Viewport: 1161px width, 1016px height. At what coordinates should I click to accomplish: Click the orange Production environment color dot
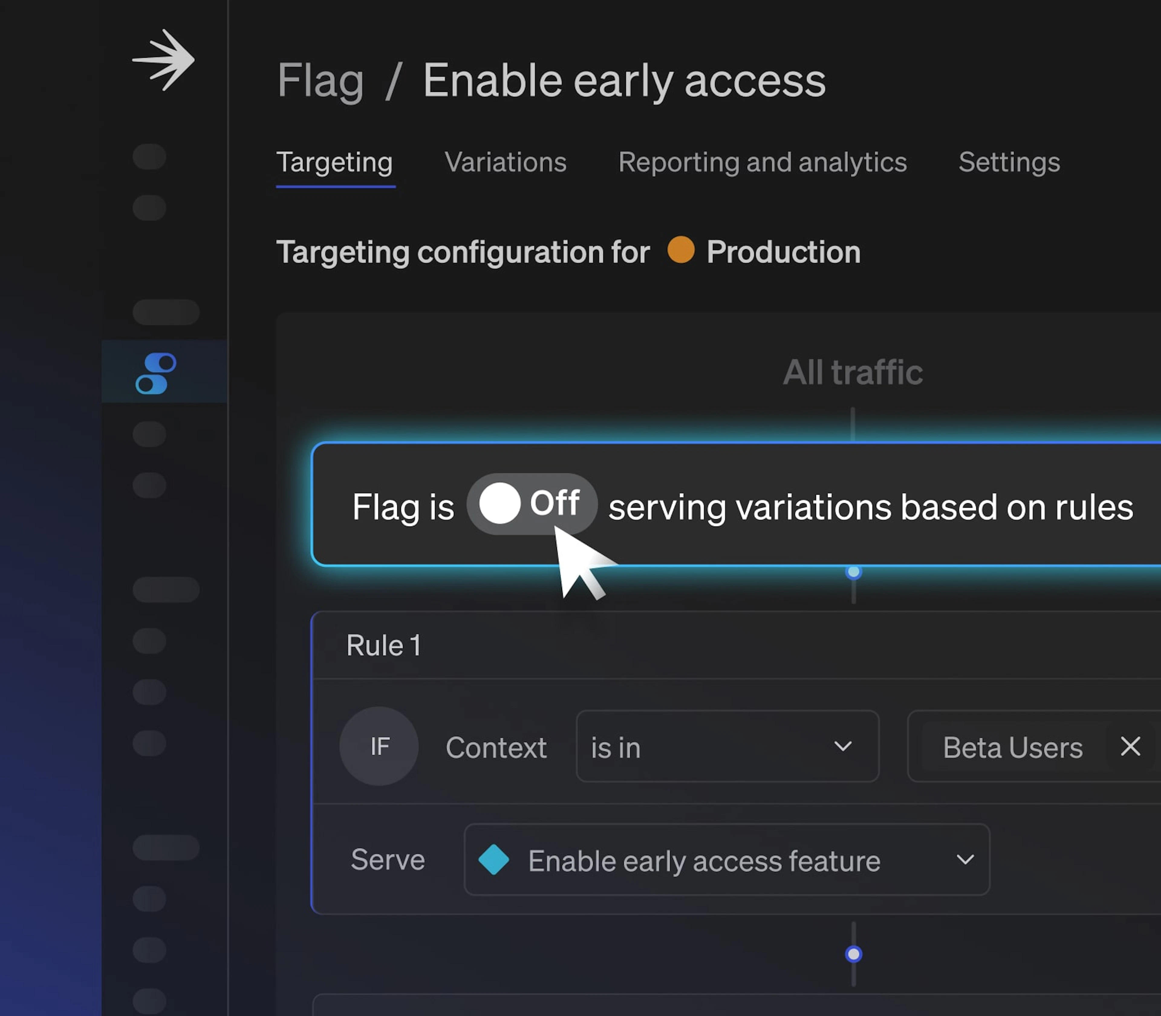coord(681,250)
